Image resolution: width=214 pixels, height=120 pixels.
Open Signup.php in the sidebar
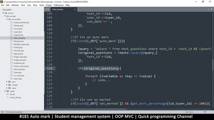click(x=18, y=54)
